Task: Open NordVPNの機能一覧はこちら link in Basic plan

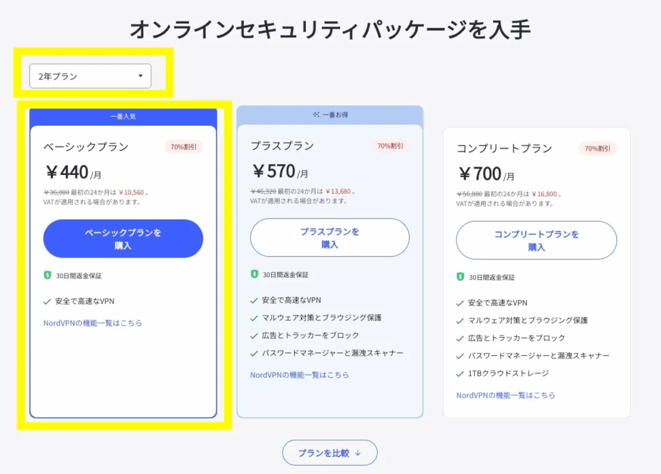Action: pyautogui.click(x=93, y=323)
